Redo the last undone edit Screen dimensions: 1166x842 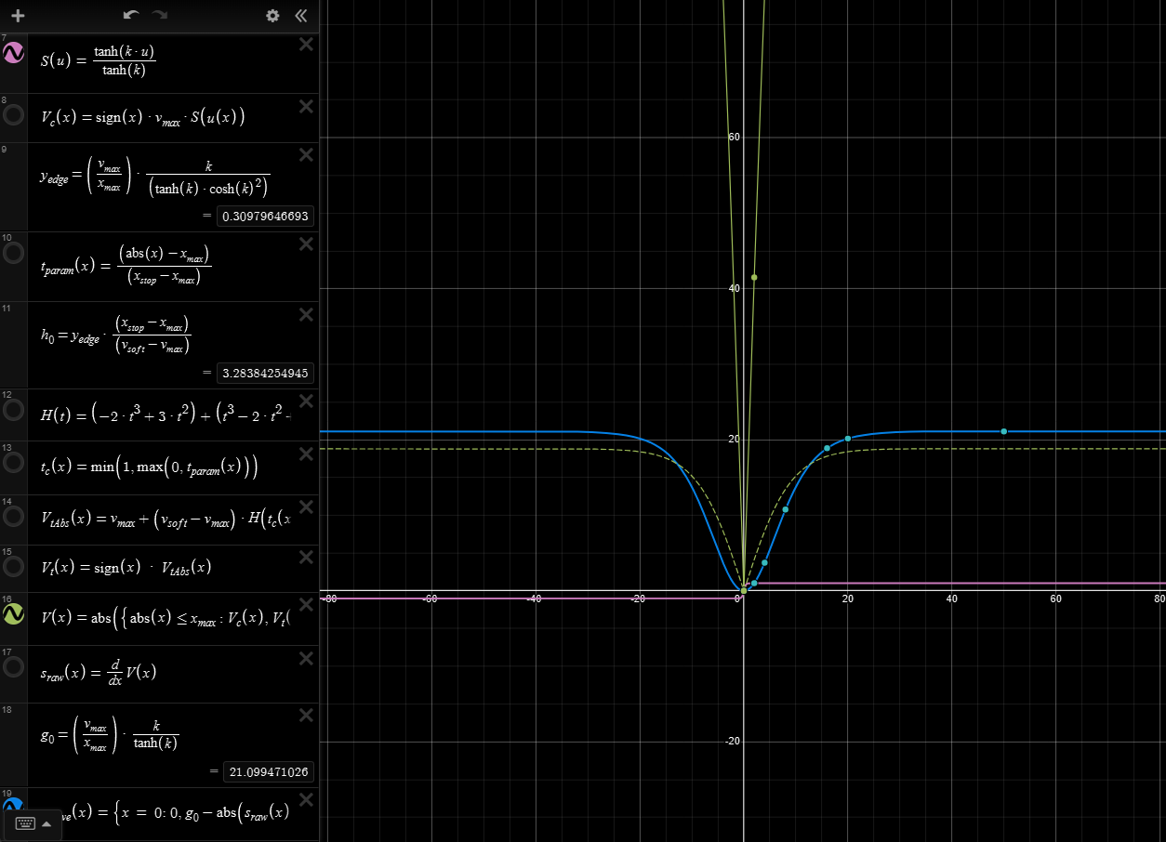coord(160,16)
